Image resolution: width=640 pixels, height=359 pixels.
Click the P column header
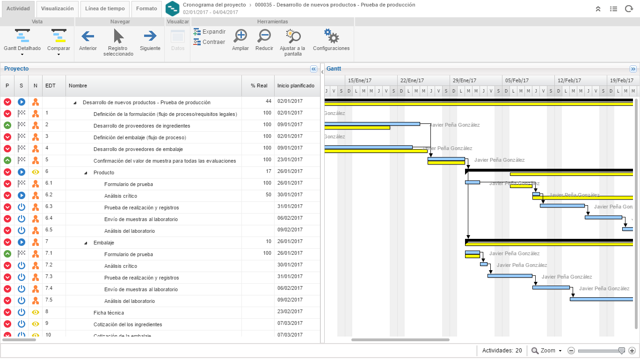pyautogui.click(x=7, y=86)
